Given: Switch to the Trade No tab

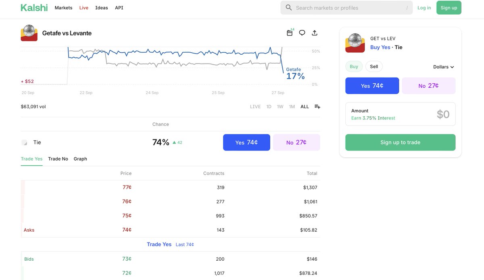Looking at the screenshot, I should 58,159.
